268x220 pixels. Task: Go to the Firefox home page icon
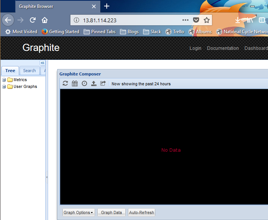tap(45, 20)
